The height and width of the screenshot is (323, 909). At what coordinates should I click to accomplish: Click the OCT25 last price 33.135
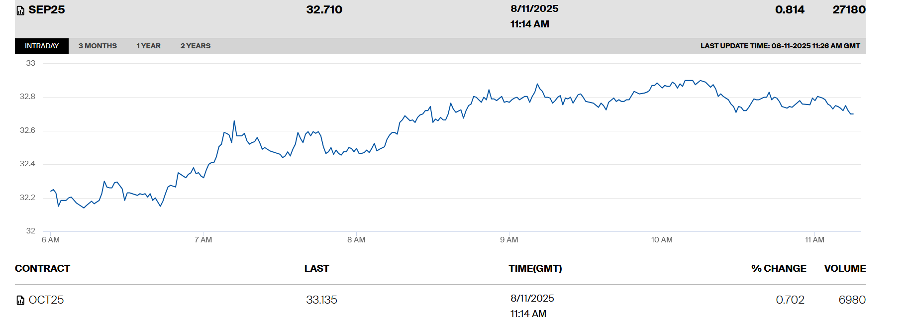tap(321, 300)
